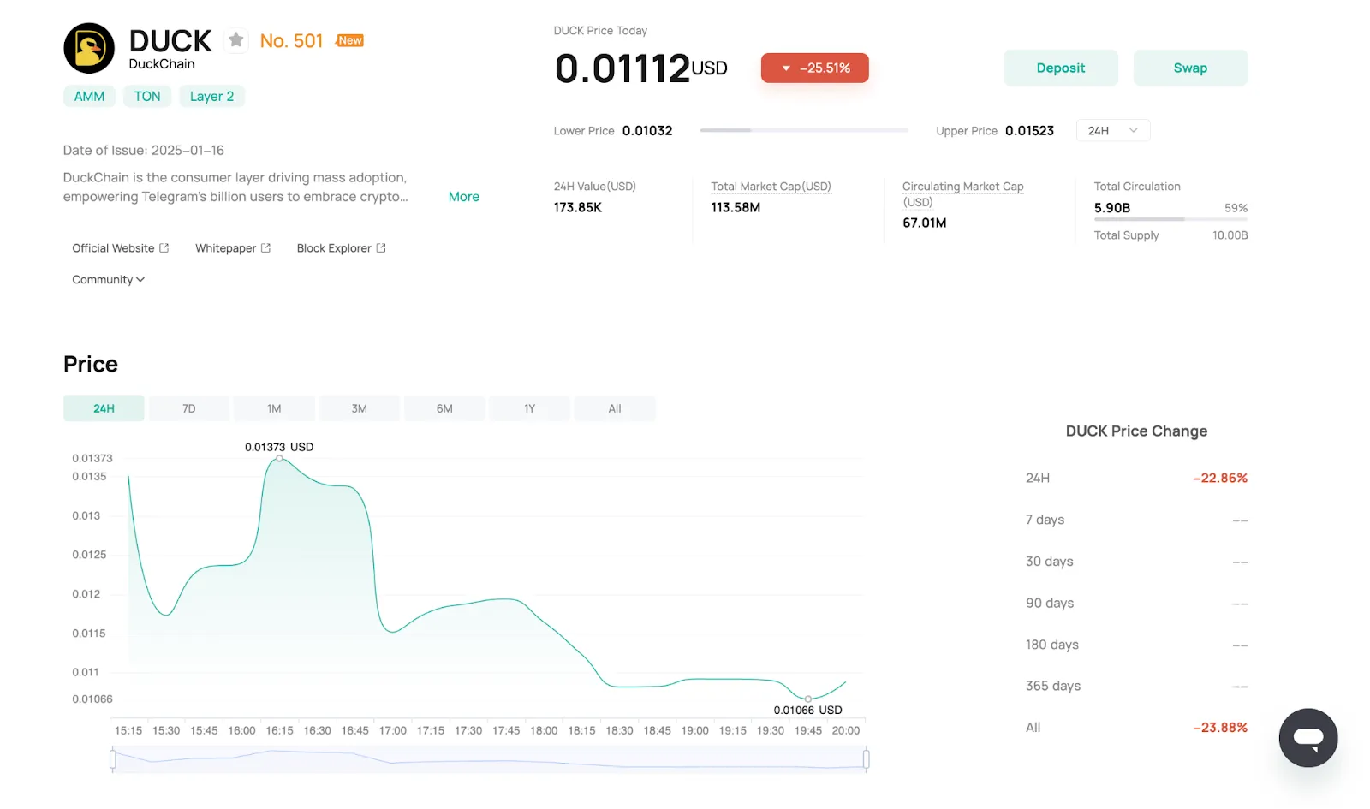Click the AMM tag
The image size is (1370, 809).
click(89, 97)
